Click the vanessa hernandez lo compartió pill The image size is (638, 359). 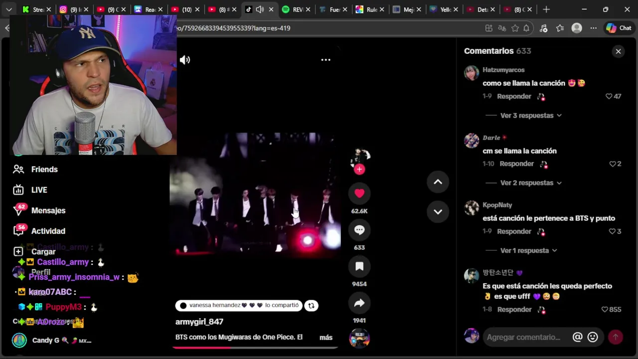coord(239,306)
